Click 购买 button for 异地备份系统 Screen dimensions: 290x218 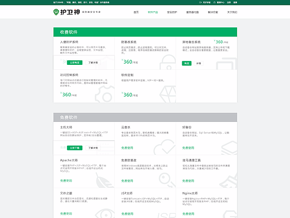point(187,63)
